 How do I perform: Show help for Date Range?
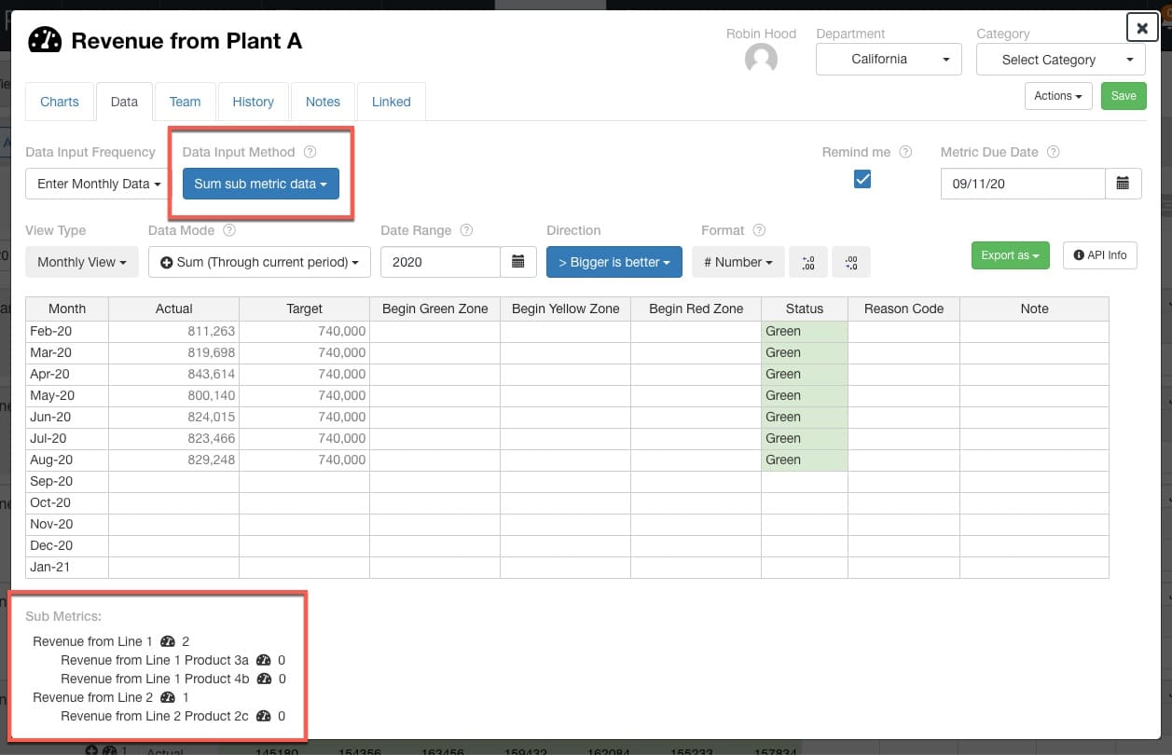[467, 230]
